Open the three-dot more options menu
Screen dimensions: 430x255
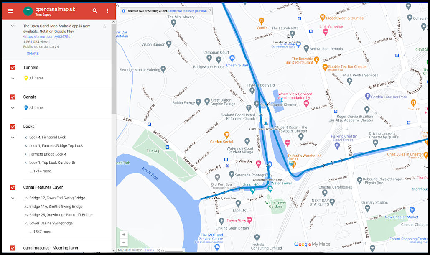(107, 11)
